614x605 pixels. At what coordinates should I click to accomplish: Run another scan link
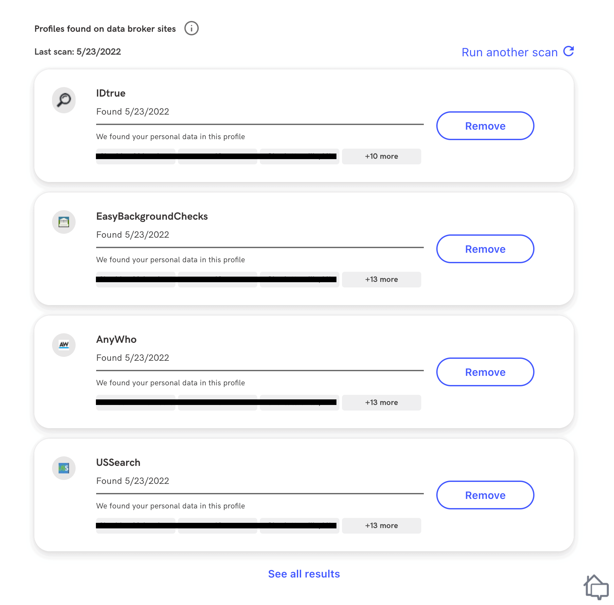(510, 52)
